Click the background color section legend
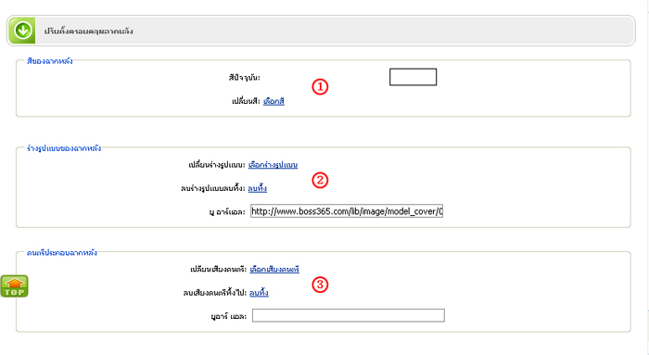This screenshot has height=355, width=649. [50, 61]
